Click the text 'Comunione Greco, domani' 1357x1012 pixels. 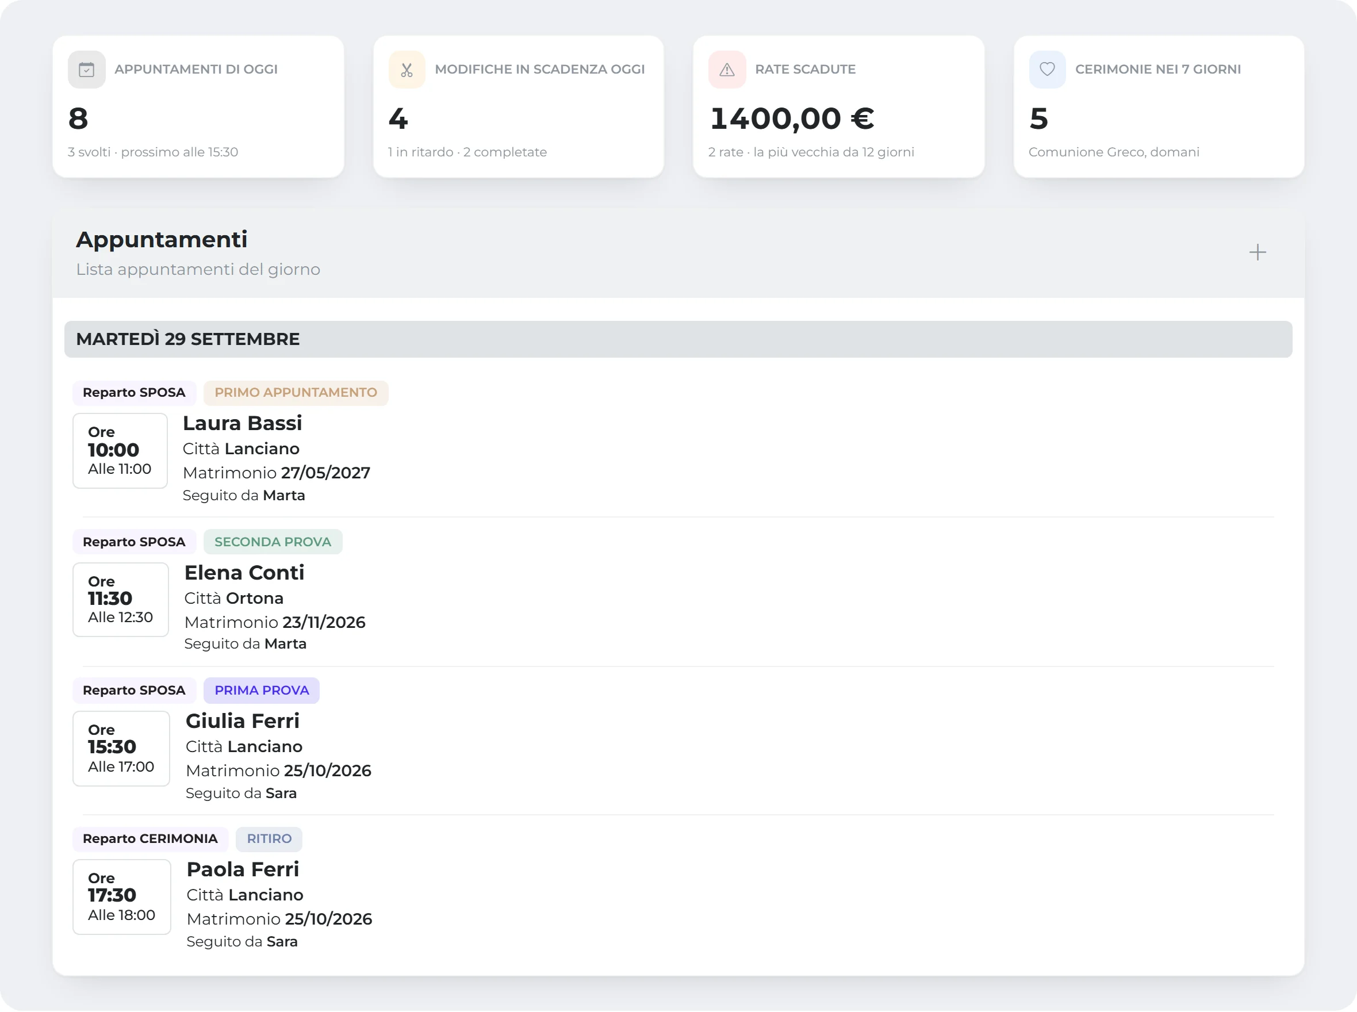pos(1114,152)
